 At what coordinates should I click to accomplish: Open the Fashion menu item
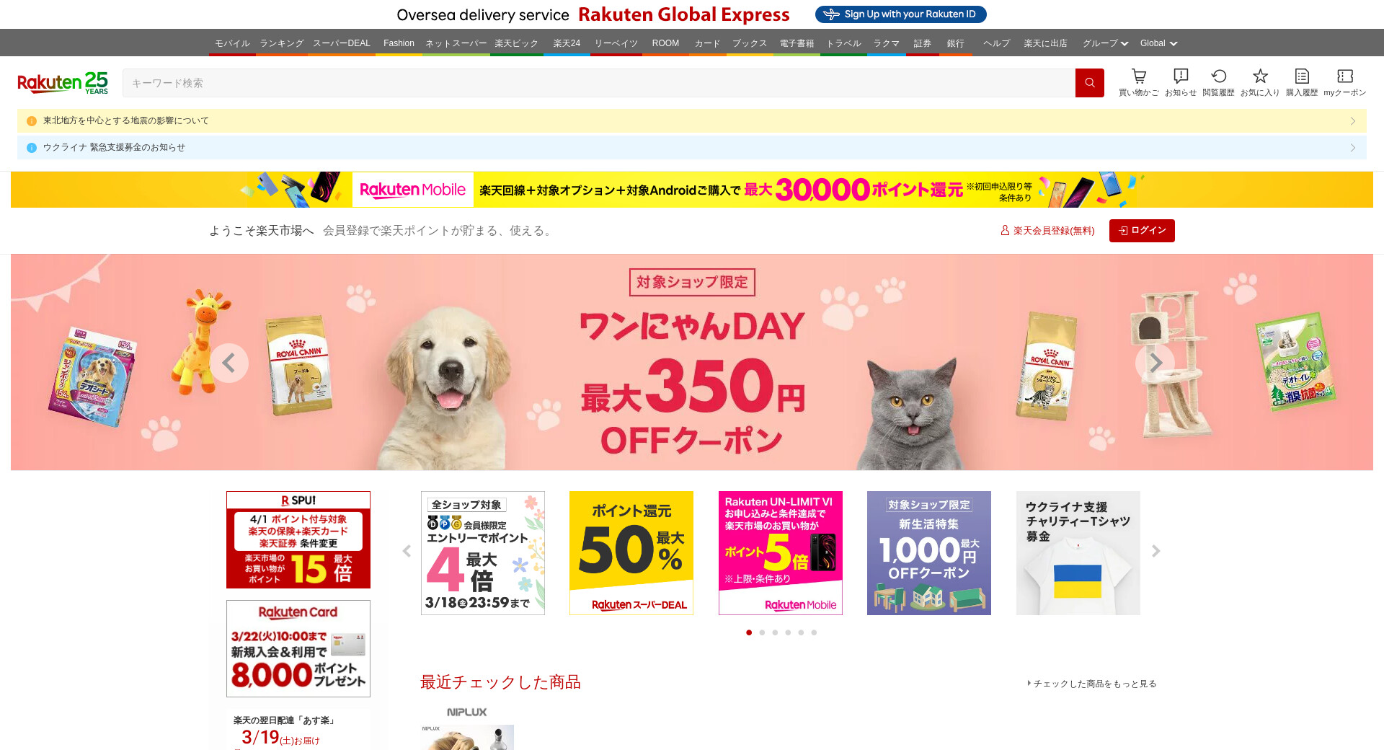399,43
